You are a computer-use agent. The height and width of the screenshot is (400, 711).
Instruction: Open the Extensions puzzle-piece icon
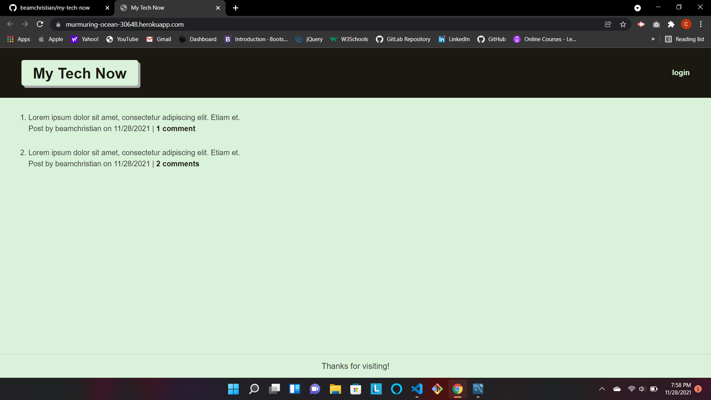pos(671,24)
